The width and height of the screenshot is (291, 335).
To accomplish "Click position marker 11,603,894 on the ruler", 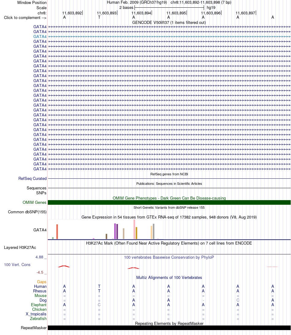I will 141,13.
